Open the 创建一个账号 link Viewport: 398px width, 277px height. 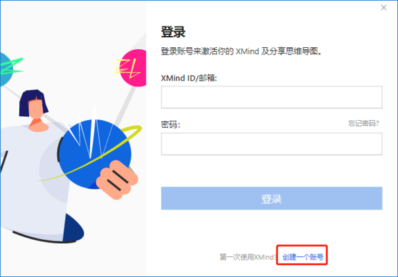tap(303, 257)
